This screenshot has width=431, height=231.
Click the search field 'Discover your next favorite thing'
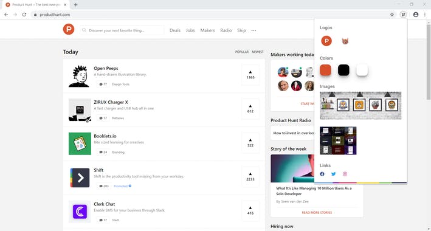122,30
